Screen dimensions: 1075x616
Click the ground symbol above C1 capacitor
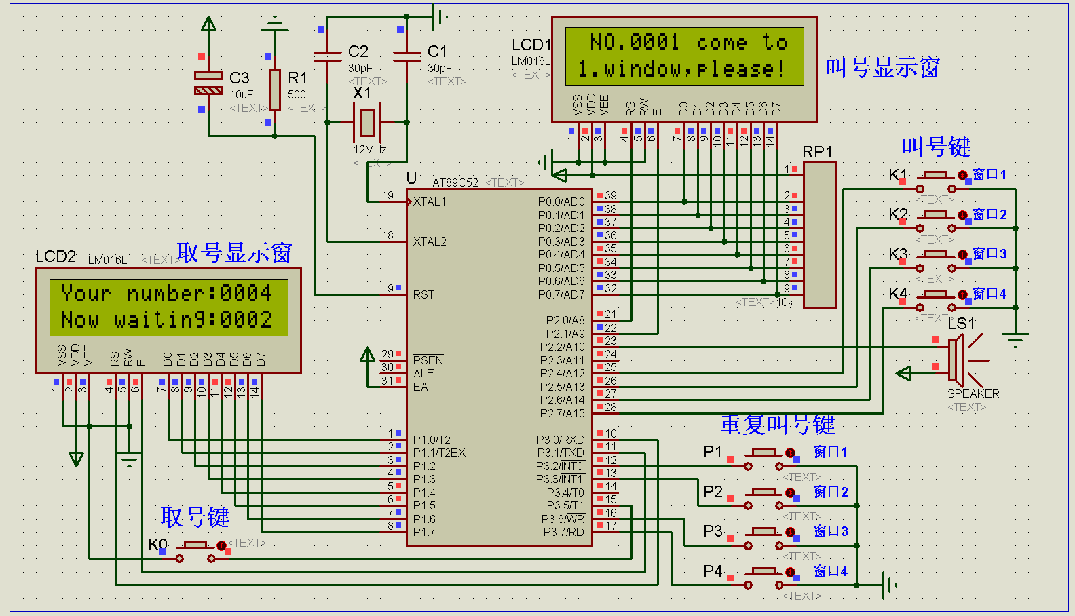440,16
